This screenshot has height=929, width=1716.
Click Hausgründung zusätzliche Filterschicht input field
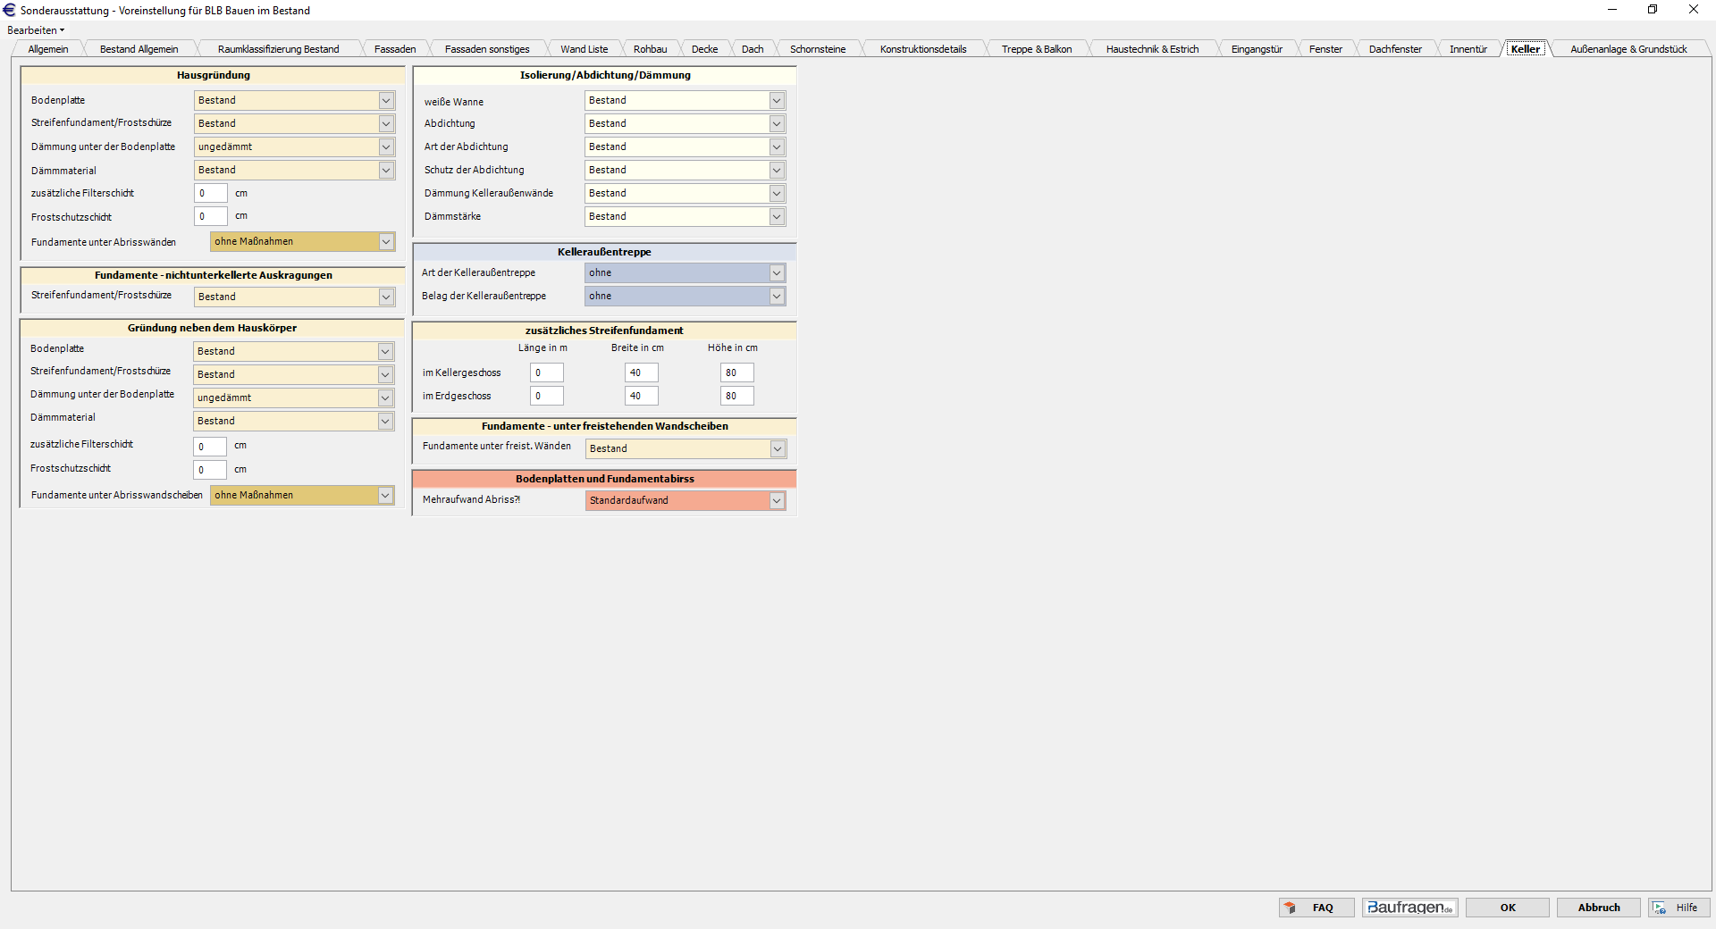click(211, 194)
